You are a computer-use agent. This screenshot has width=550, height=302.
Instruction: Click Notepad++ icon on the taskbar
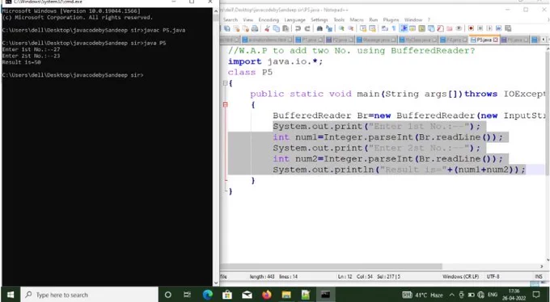(306, 295)
